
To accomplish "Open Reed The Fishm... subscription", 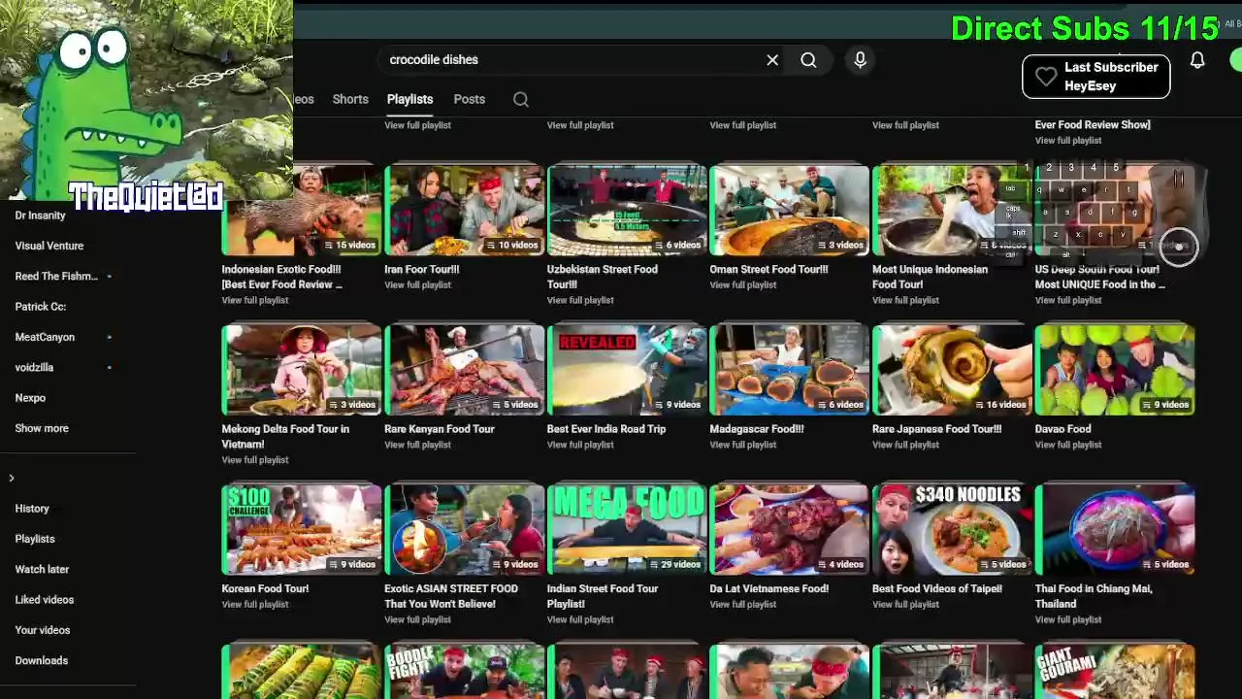I will click(x=56, y=276).
